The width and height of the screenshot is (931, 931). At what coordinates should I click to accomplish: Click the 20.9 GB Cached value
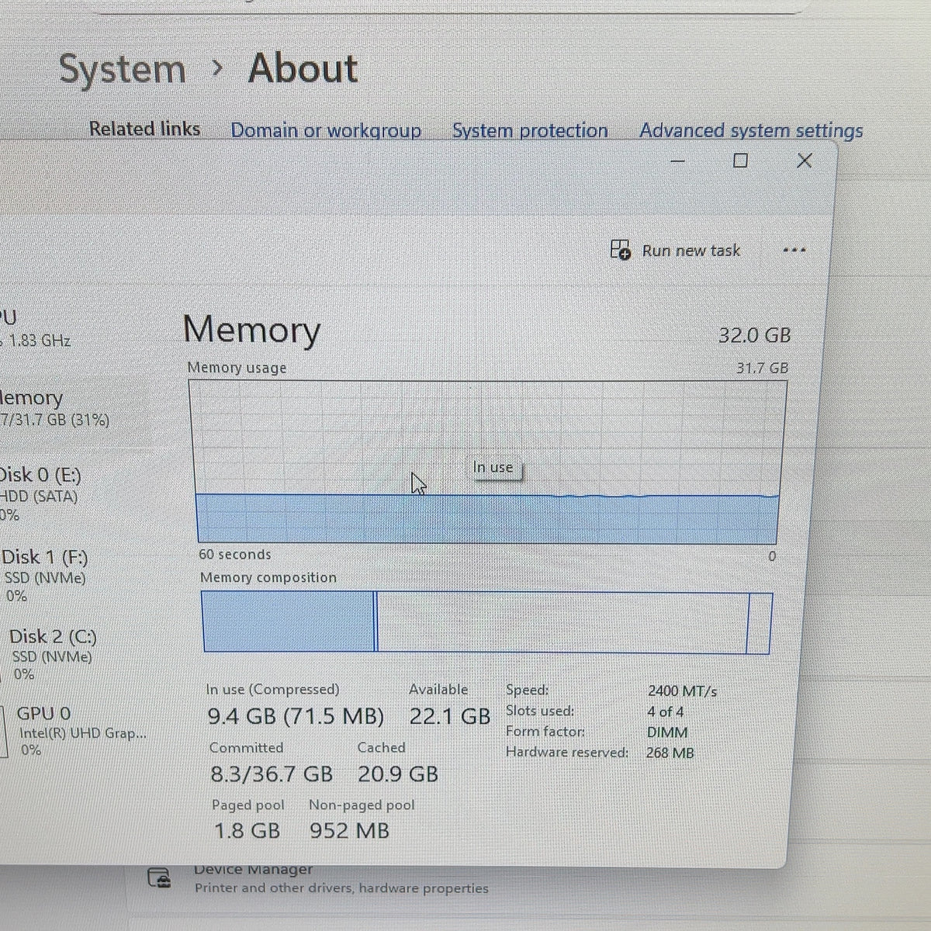click(398, 774)
